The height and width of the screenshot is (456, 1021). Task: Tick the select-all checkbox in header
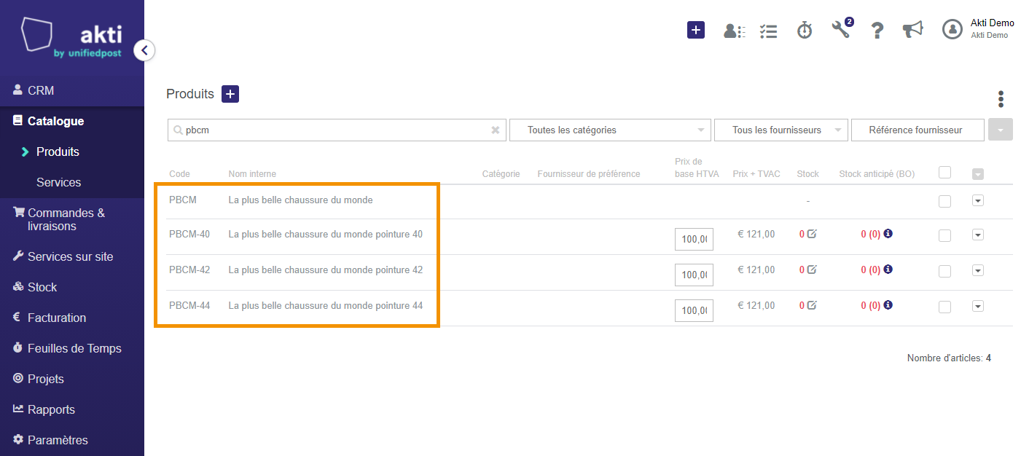945,173
